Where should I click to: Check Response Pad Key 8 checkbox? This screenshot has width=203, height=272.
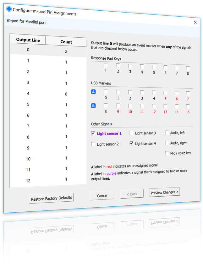[188, 68]
